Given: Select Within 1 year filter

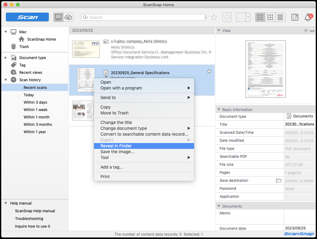Looking at the screenshot, I should (34, 132).
